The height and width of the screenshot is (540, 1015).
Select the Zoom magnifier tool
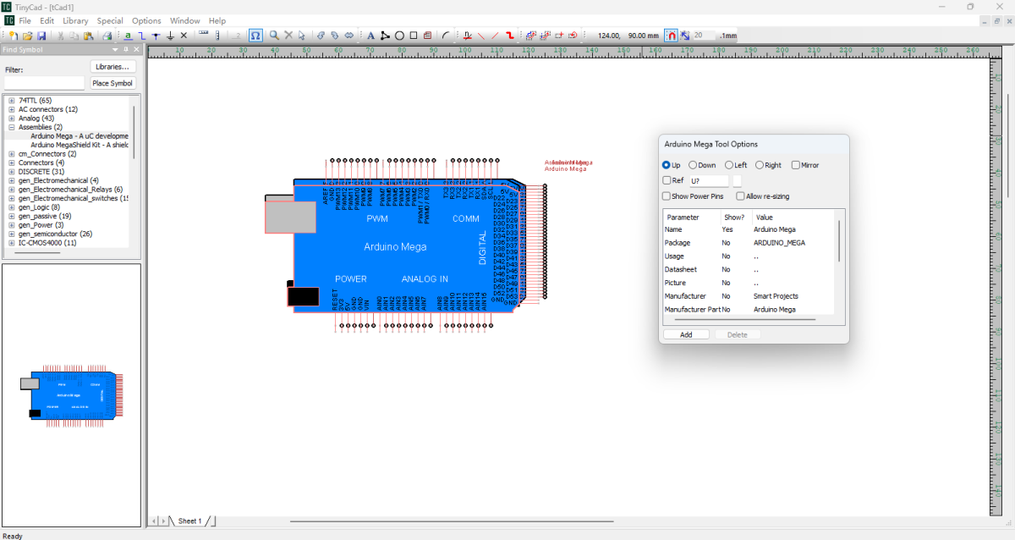coord(274,36)
